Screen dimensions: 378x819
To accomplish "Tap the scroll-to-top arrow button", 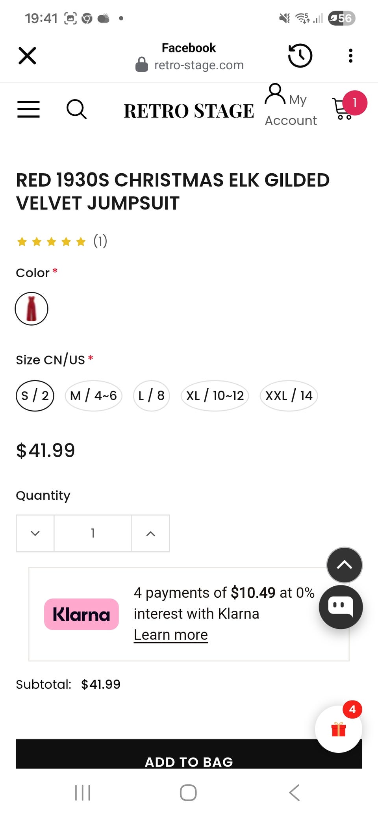I will tap(345, 565).
